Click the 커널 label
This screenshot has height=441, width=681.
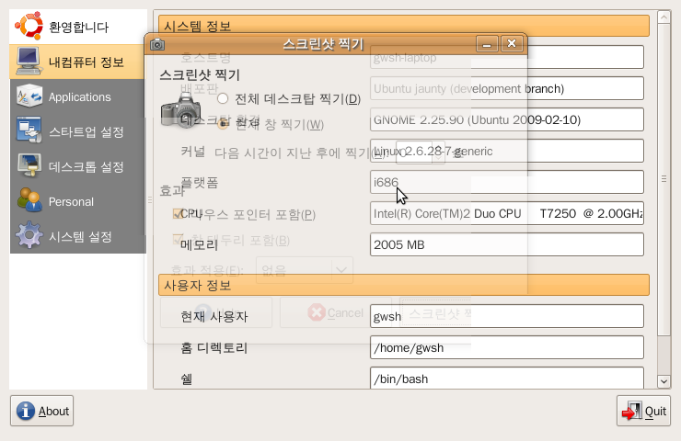(193, 152)
